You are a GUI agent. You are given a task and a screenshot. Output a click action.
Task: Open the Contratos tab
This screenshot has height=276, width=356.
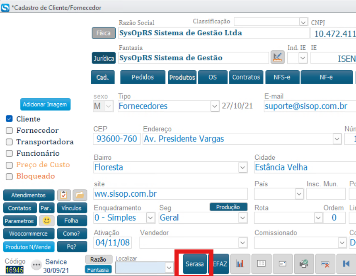tap(246, 77)
